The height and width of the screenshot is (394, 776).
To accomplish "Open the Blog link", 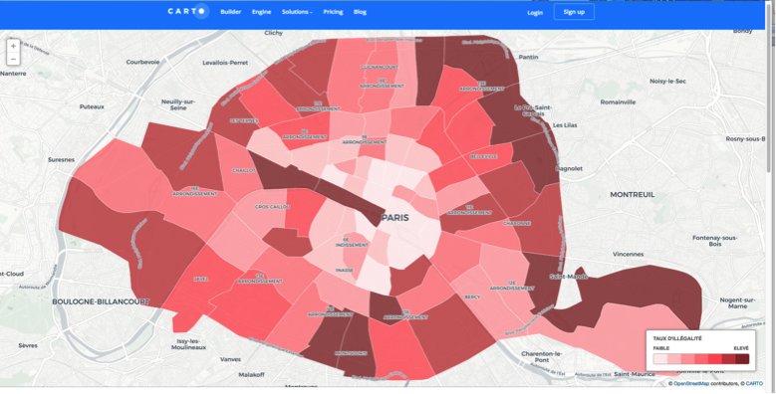I will [360, 12].
